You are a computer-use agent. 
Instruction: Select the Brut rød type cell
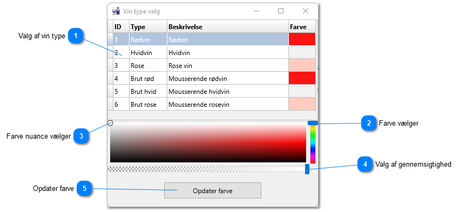(x=148, y=78)
